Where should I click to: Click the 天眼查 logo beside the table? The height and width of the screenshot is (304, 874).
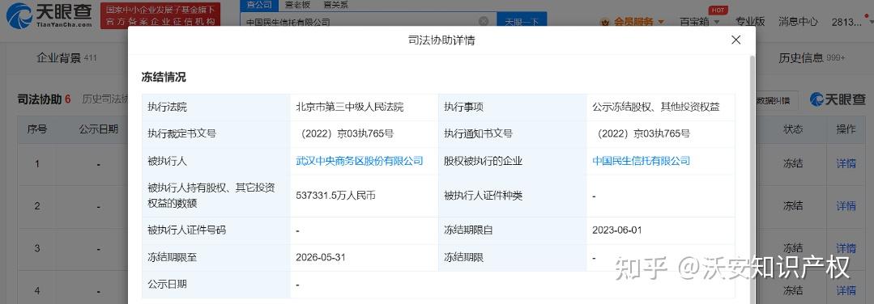(838, 99)
